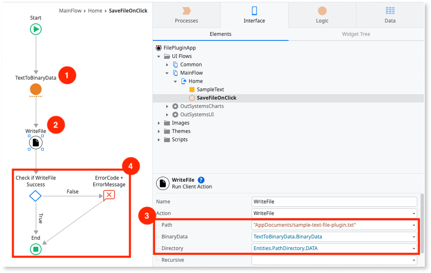Open help for WriteFile with question mark icon
The height and width of the screenshot is (273, 431).
(201, 180)
